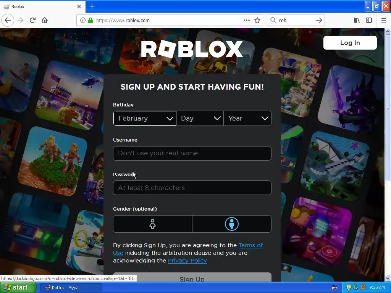
Task: Open the birthday Year dropdown
Action: click(247, 118)
